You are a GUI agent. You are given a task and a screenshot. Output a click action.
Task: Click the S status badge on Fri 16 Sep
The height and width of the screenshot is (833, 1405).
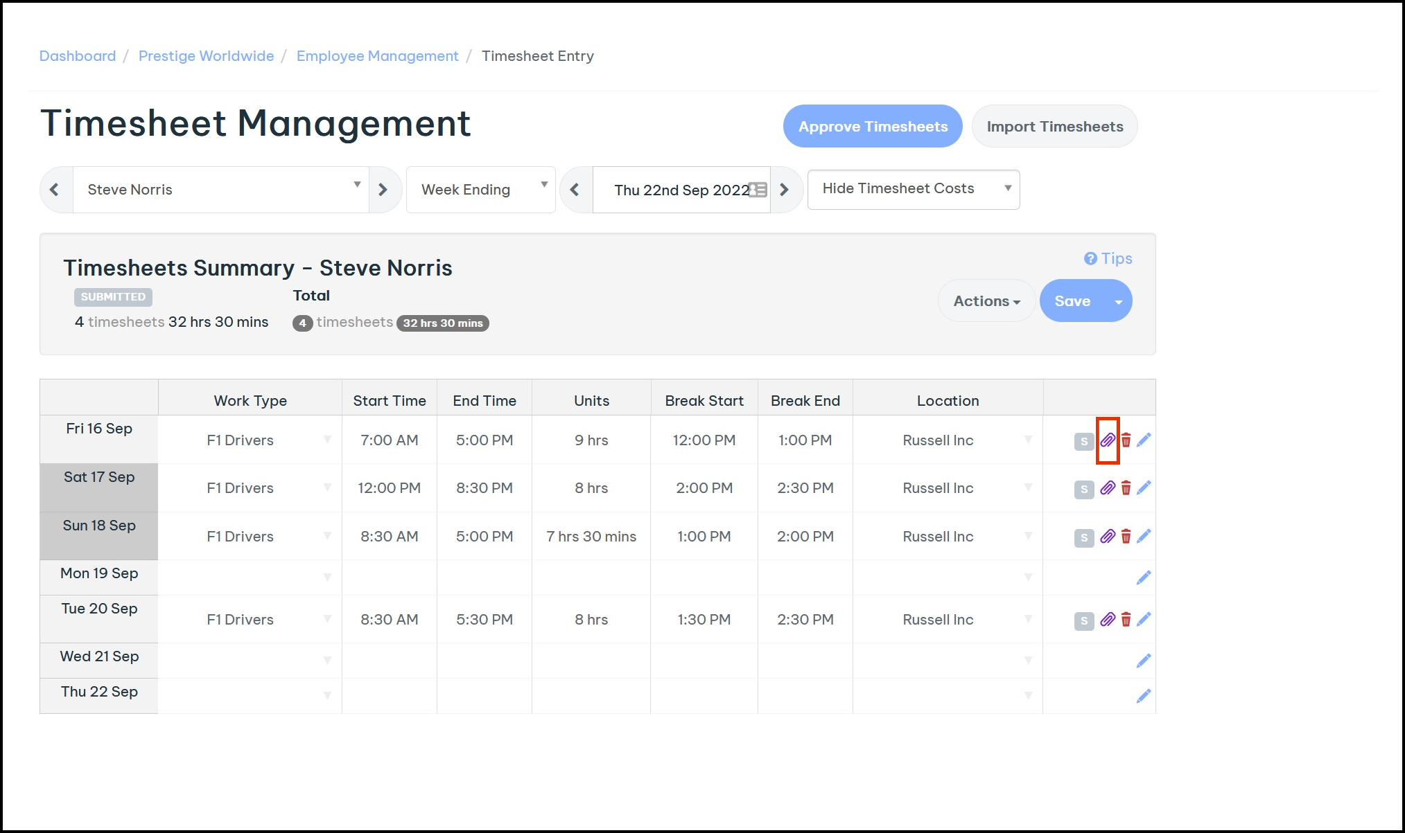coord(1083,441)
